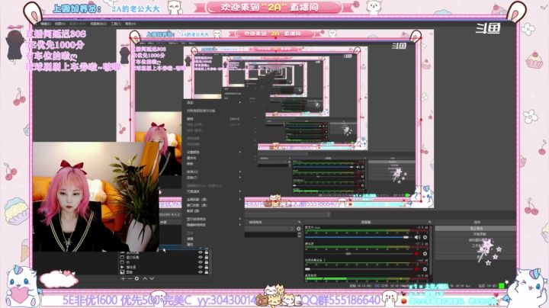Open the 帮助(H) menu

(x=130, y=24)
